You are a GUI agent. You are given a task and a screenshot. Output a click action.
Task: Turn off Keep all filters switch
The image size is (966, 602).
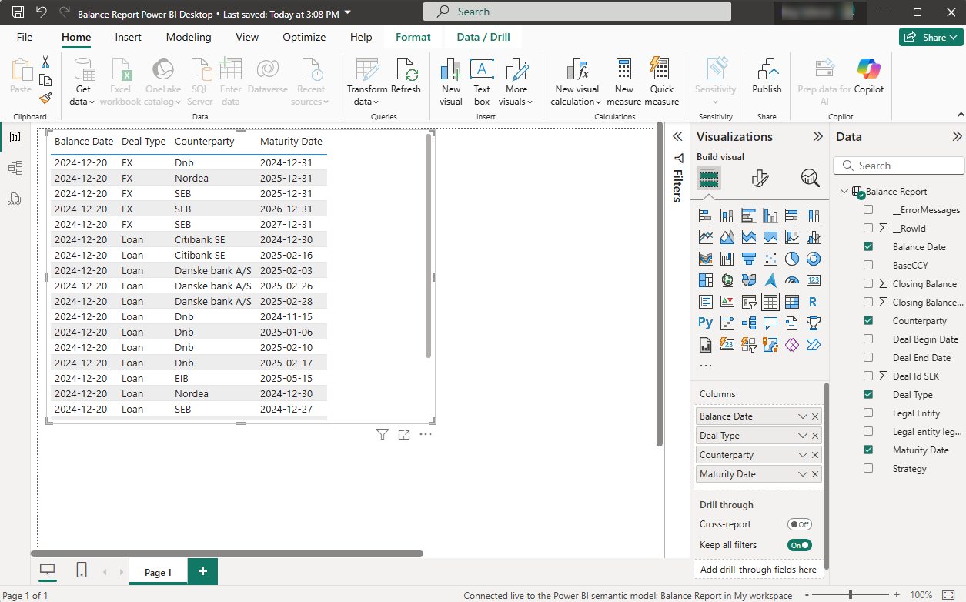[x=800, y=545]
